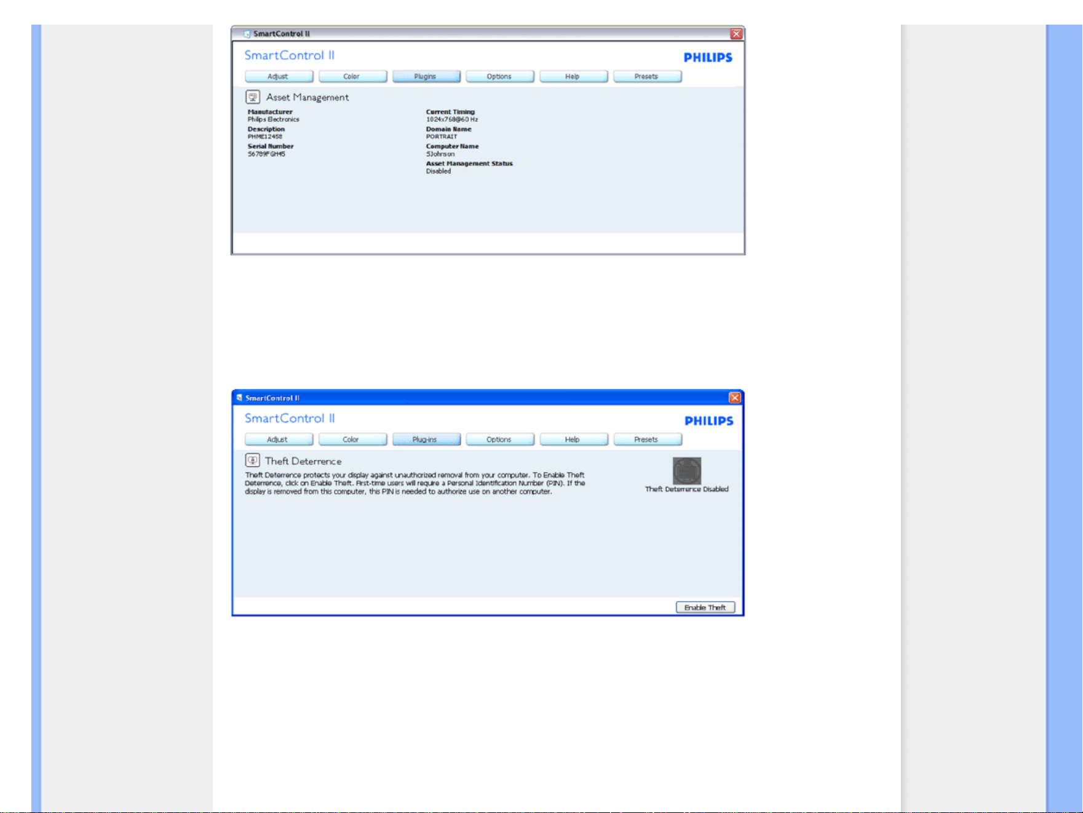
Task: Click the Asset Management Status Disabled value
Action: (x=438, y=171)
